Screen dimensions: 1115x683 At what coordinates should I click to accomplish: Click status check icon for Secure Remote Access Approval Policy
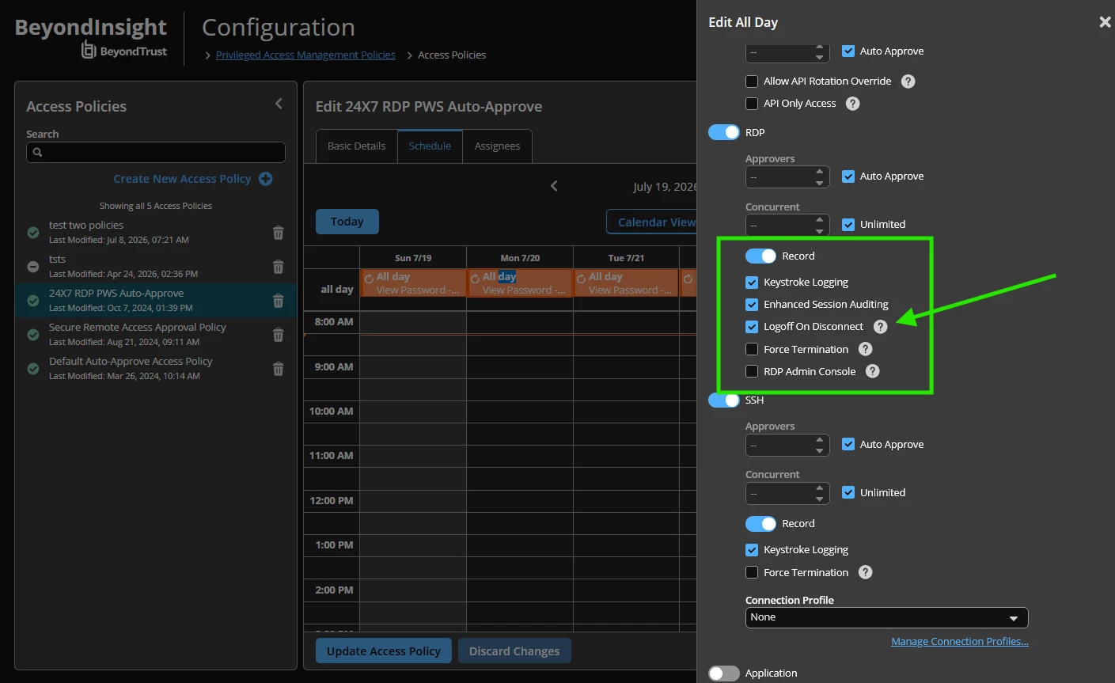click(33, 335)
